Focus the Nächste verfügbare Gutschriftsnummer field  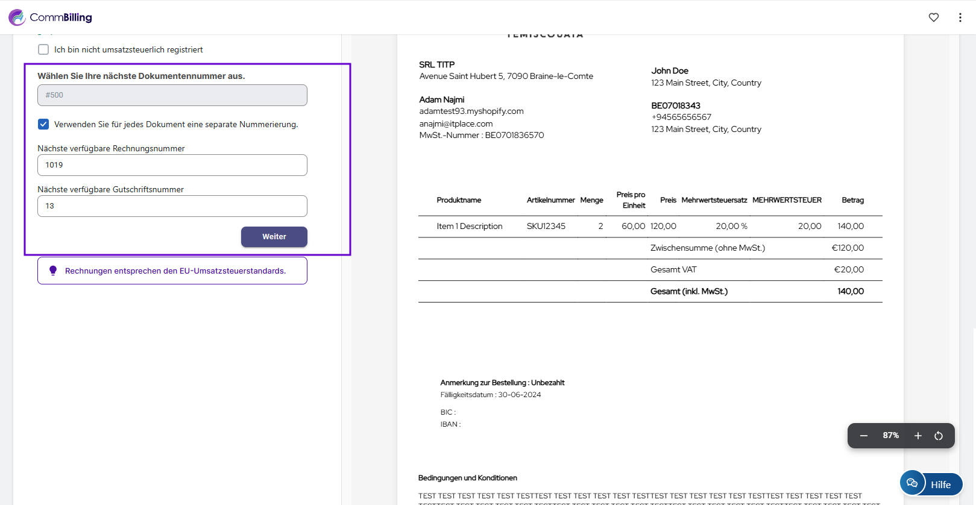click(x=172, y=206)
